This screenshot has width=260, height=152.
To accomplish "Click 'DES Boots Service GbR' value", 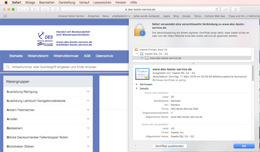I will [x=184, y=109].
